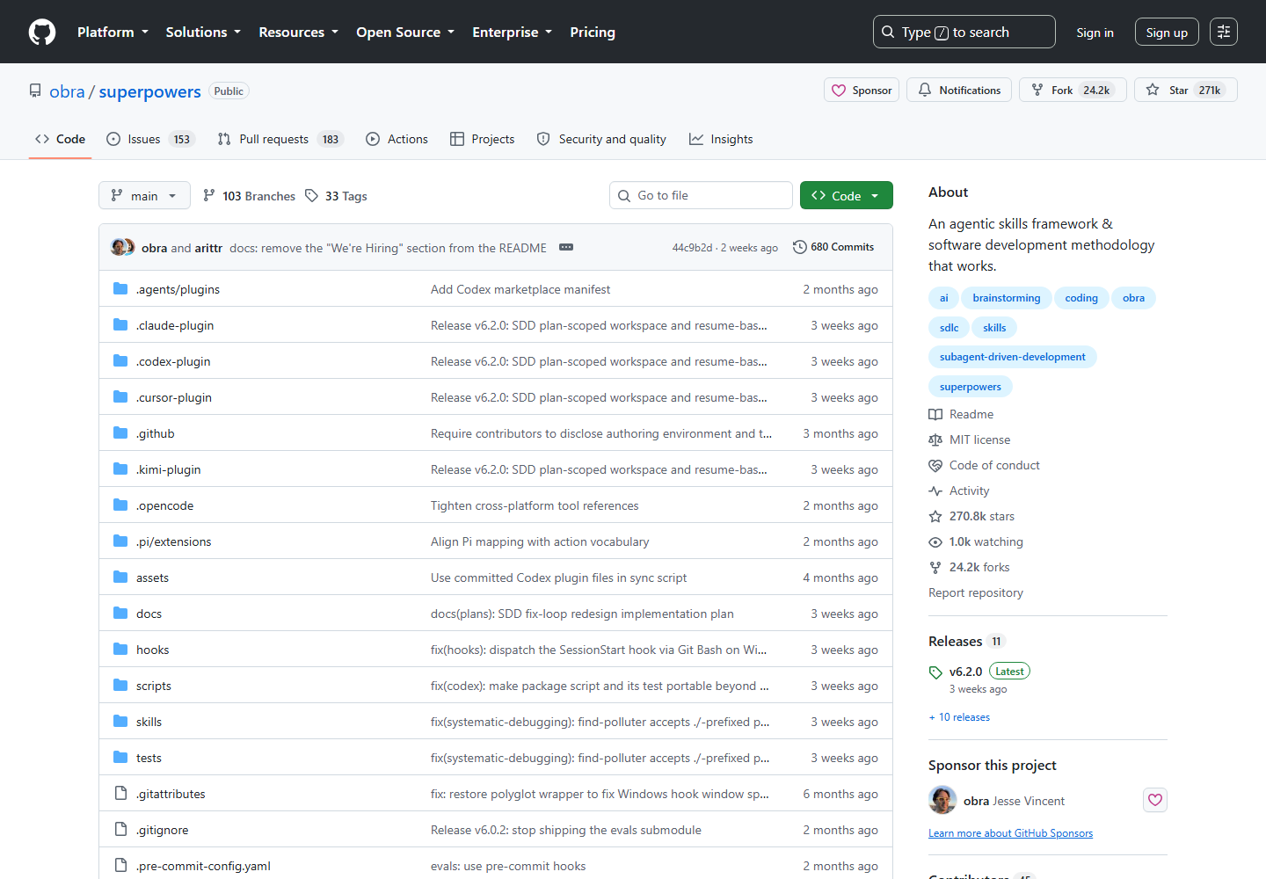Click the Sign in link
This screenshot has height=879, width=1266.
point(1095,32)
